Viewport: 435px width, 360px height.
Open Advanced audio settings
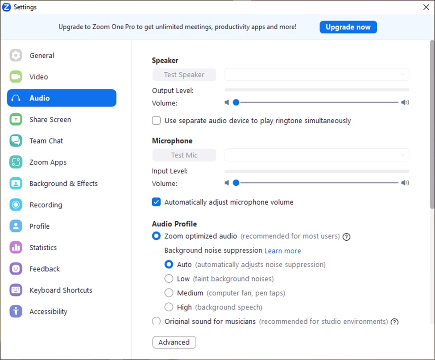click(174, 342)
